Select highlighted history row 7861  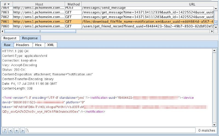click(x=107, y=22)
